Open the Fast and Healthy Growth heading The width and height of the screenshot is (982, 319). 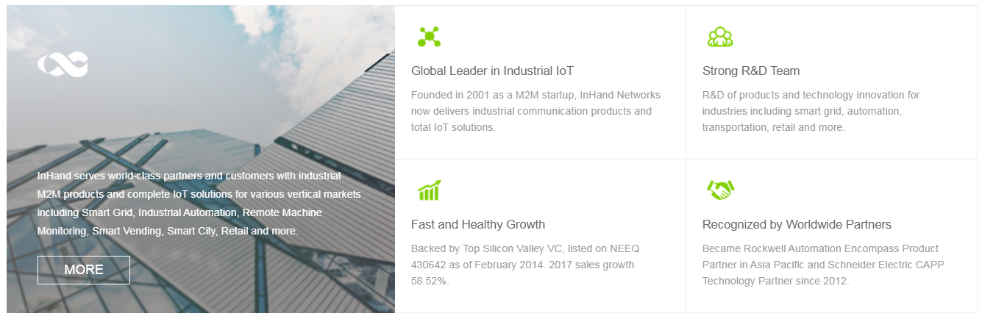tap(477, 225)
